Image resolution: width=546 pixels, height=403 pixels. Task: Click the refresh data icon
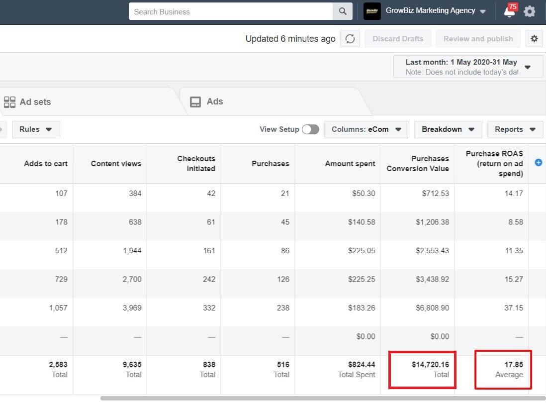[x=350, y=39]
